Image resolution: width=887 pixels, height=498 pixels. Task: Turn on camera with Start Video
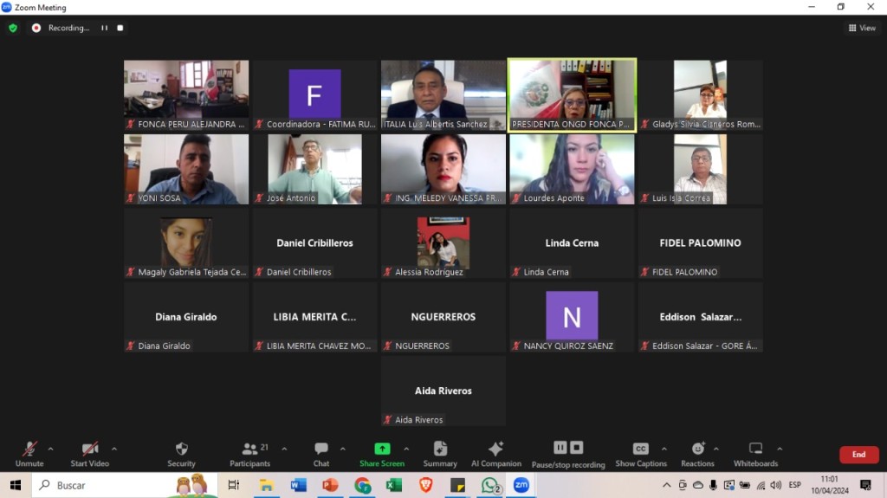90,453
